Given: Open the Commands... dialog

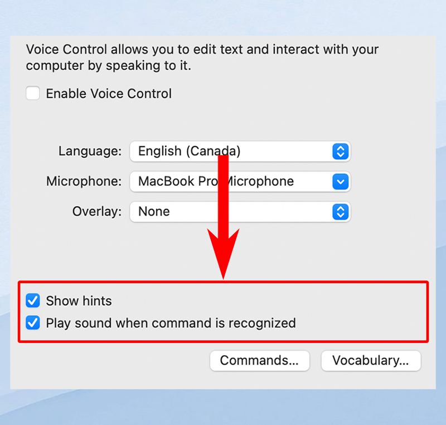Looking at the screenshot, I should (259, 360).
